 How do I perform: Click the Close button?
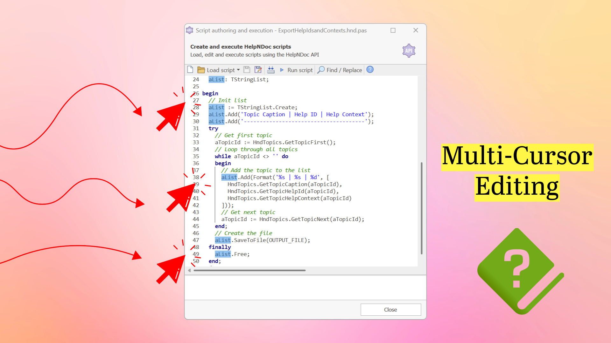point(391,310)
